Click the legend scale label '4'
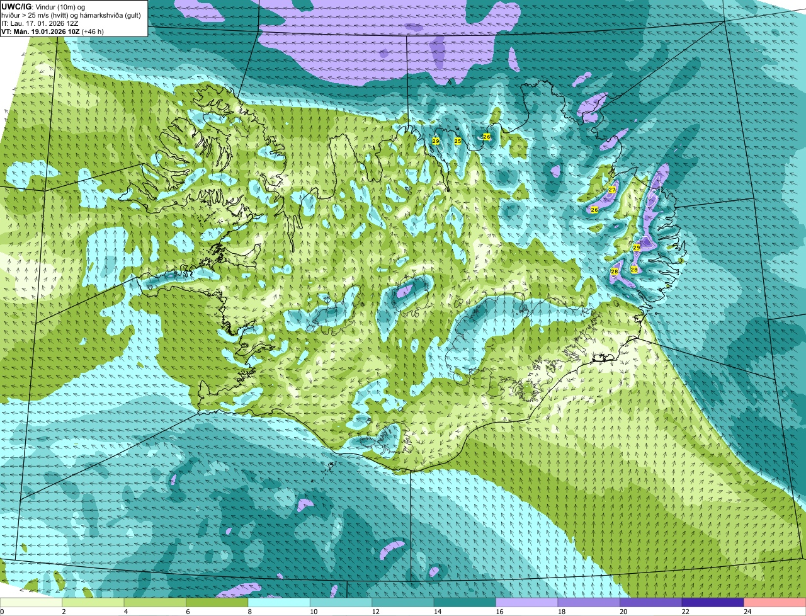 click(125, 612)
